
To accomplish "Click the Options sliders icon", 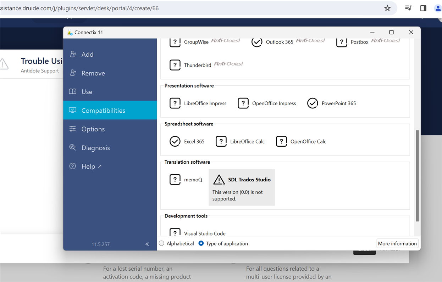I will click(x=73, y=129).
